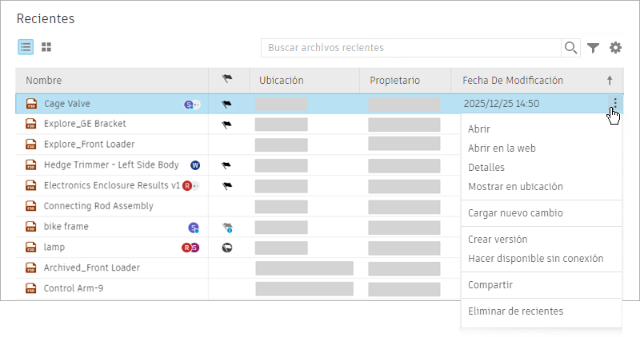640x337 pixels.
Task: Click the Cage Valve flag icon
Action: click(226, 104)
